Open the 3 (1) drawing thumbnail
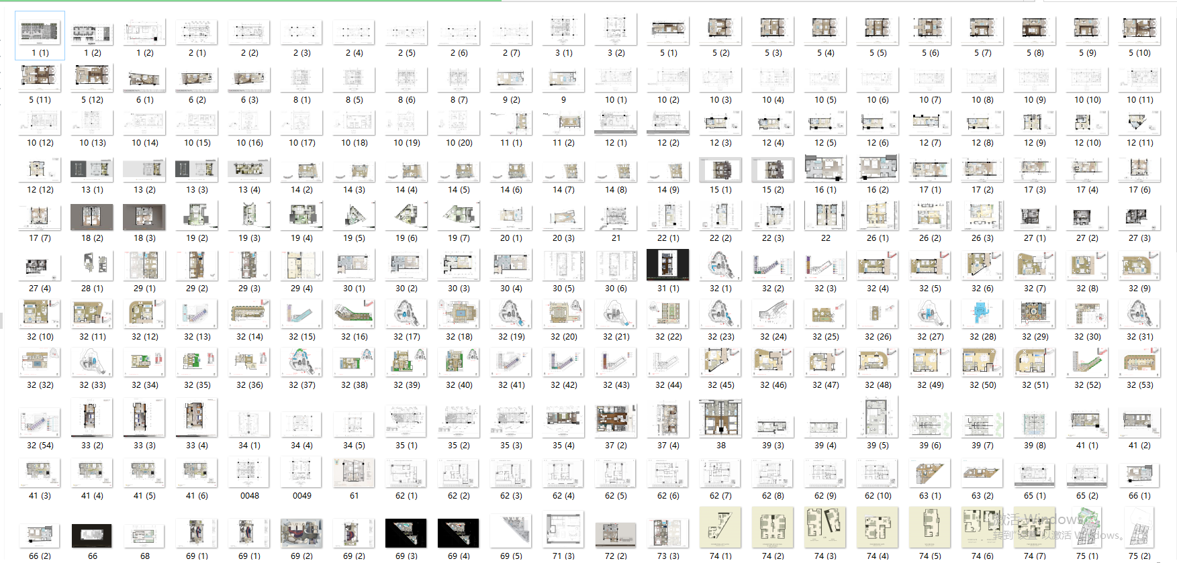Viewport: 1177px width, 563px height. point(563,30)
